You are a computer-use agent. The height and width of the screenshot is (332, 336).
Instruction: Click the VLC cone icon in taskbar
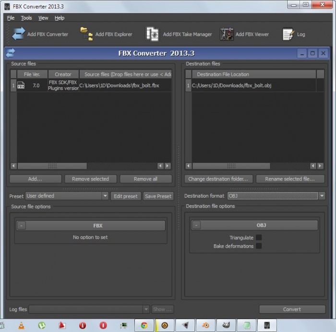point(22,326)
